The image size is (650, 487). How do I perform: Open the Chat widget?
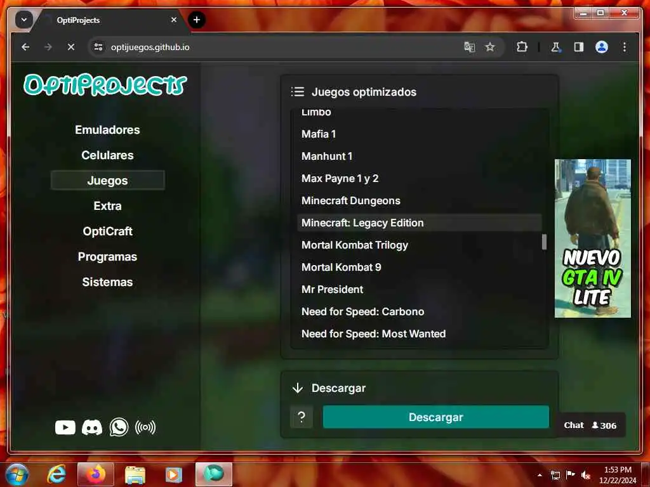tap(590, 425)
